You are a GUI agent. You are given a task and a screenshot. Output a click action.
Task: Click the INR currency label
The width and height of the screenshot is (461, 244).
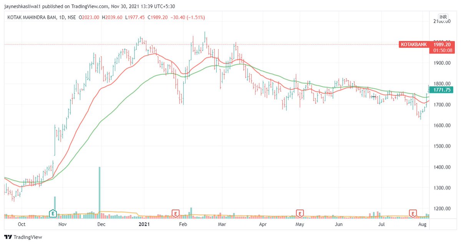[x=443, y=17]
